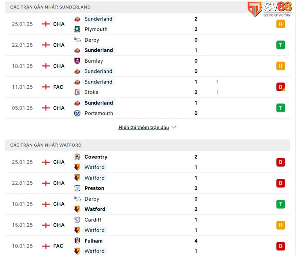
Task: Click the Stoke club crest icon
Action: click(77, 92)
